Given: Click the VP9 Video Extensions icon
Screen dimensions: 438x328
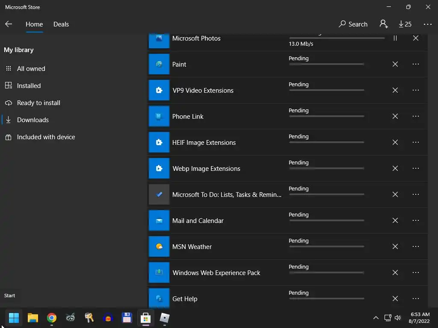Looking at the screenshot, I should coord(159,90).
